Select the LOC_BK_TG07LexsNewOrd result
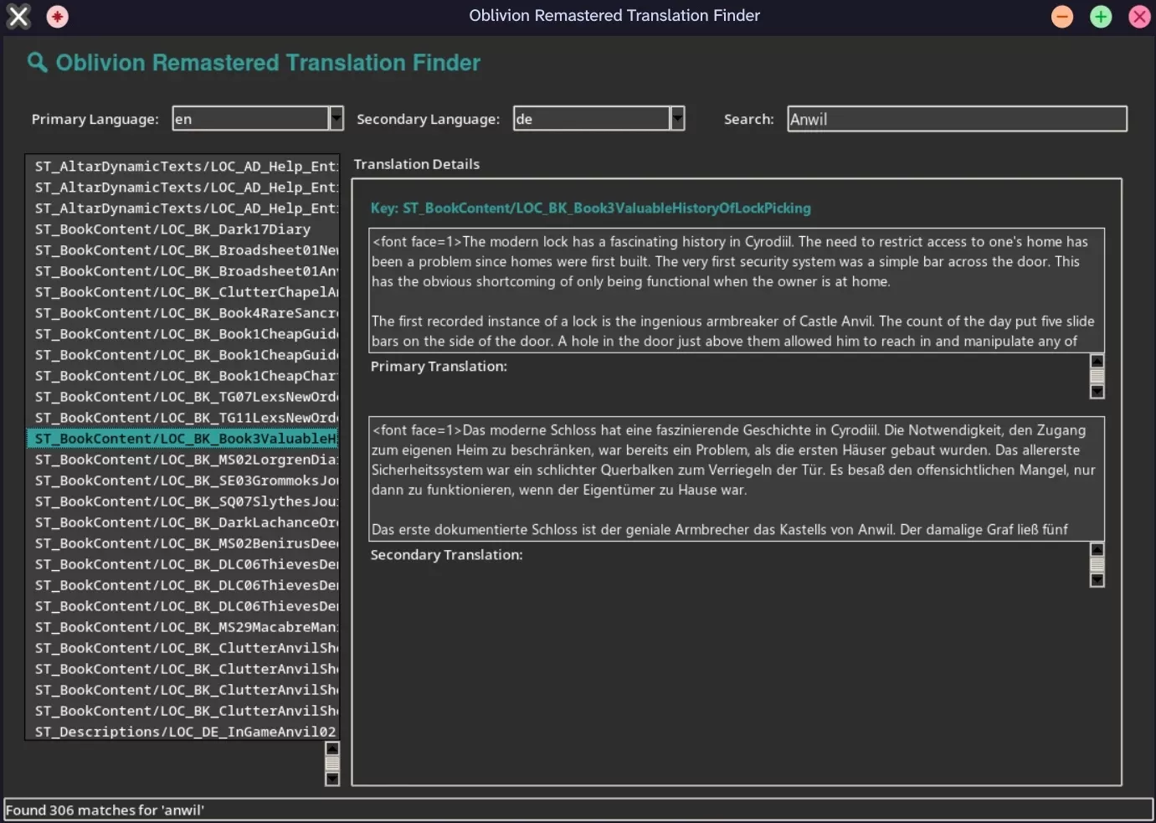Viewport: 1156px width, 823px height. click(182, 397)
